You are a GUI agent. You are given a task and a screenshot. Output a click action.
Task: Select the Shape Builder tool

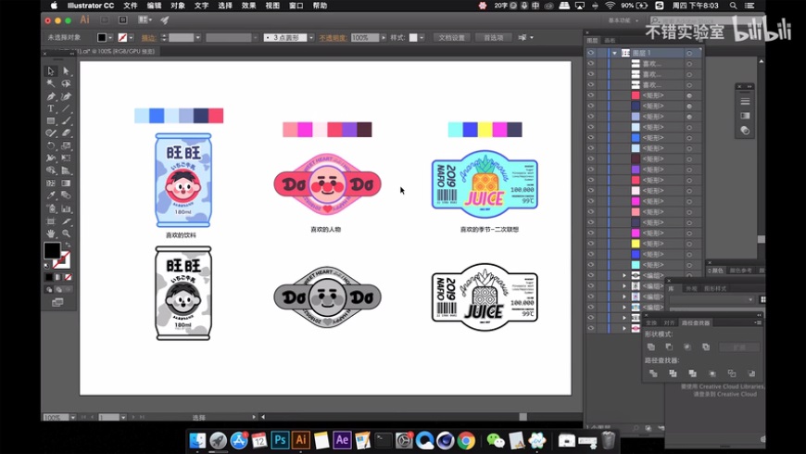50,170
